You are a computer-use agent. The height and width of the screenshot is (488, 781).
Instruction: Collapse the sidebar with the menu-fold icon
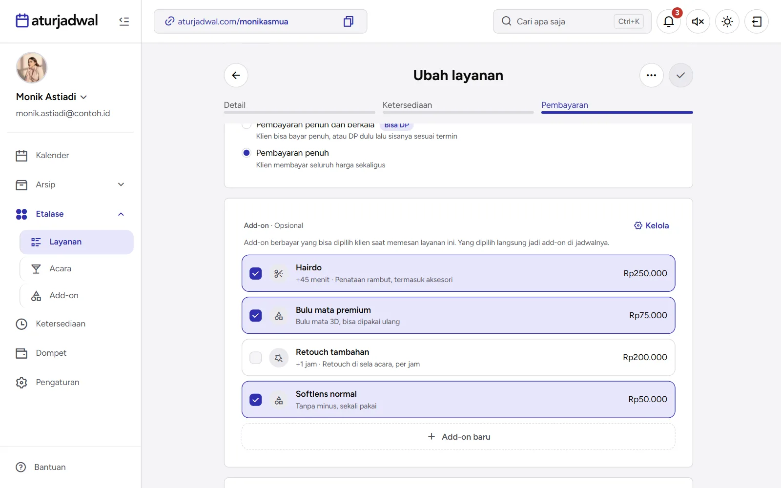point(124,21)
